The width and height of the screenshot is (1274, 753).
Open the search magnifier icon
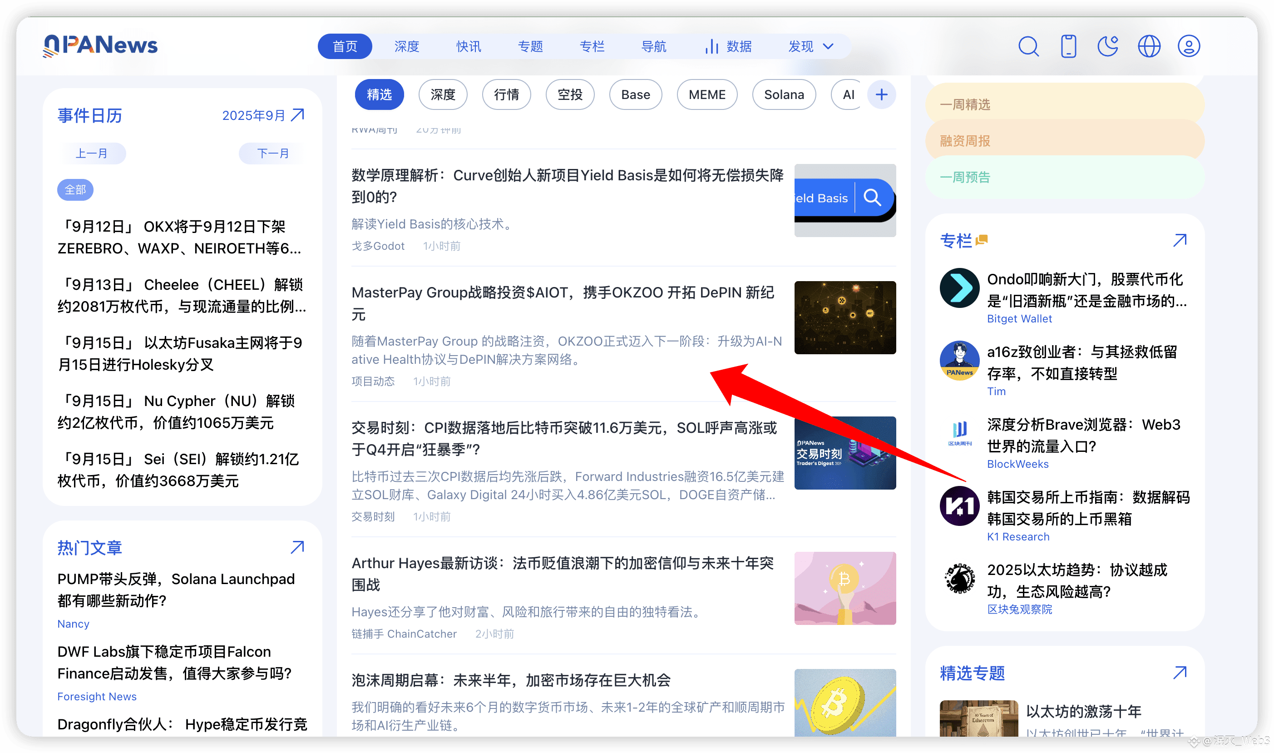(x=1028, y=46)
